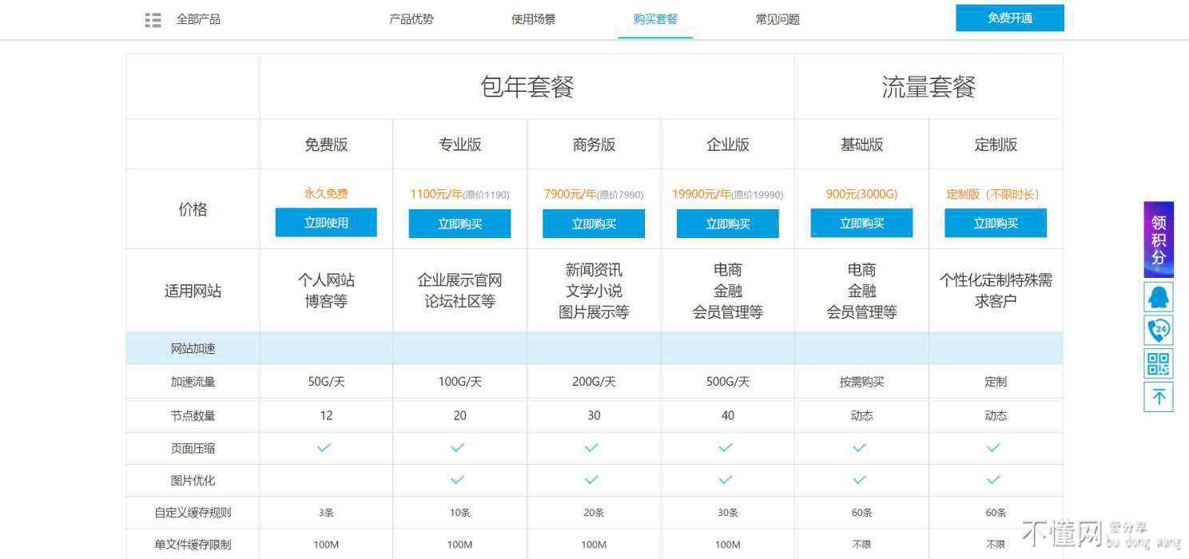This screenshot has height=559, width=1189.
Task: Click the 200G/天 cell
Action: pos(594,382)
